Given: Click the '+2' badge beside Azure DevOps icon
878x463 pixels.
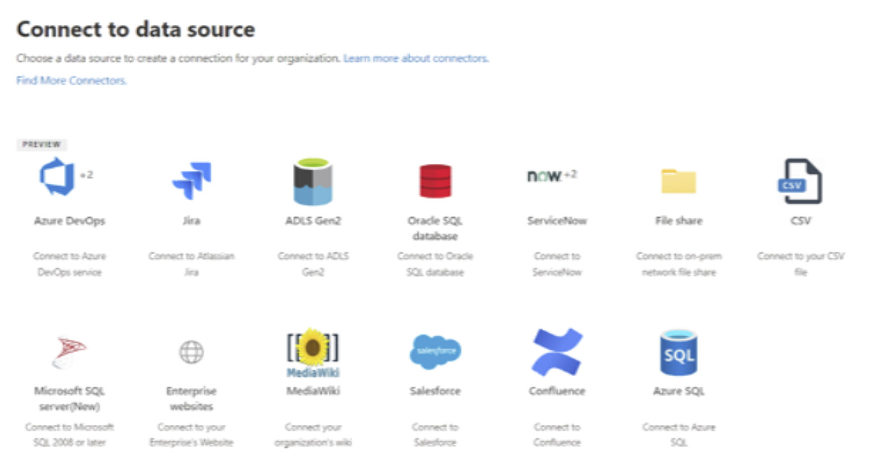Looking at the screenshot, I should coord(87,175).
